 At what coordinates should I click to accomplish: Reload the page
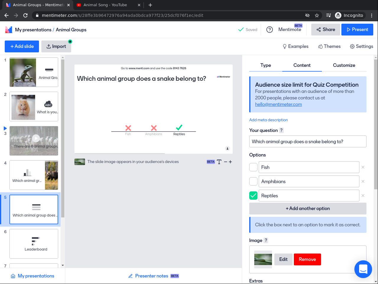[25, 15]
